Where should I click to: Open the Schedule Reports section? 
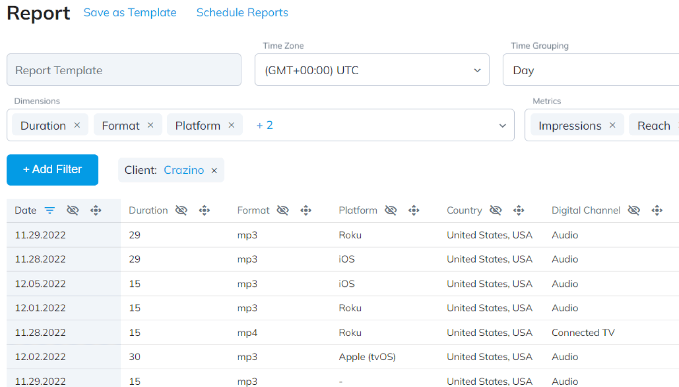point(242,13)
